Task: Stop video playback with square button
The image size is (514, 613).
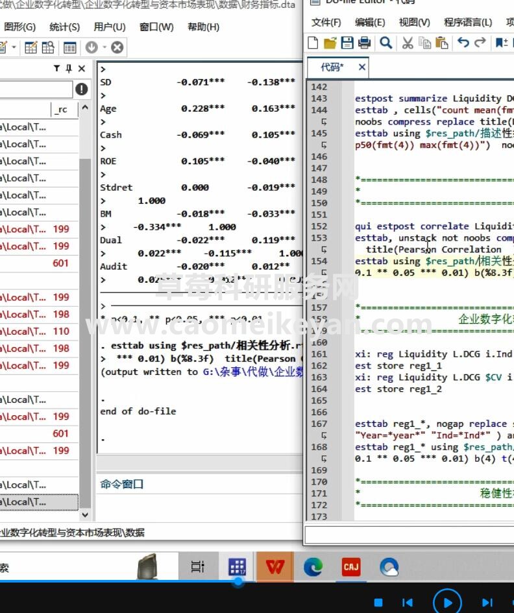Action: point(378,602)
